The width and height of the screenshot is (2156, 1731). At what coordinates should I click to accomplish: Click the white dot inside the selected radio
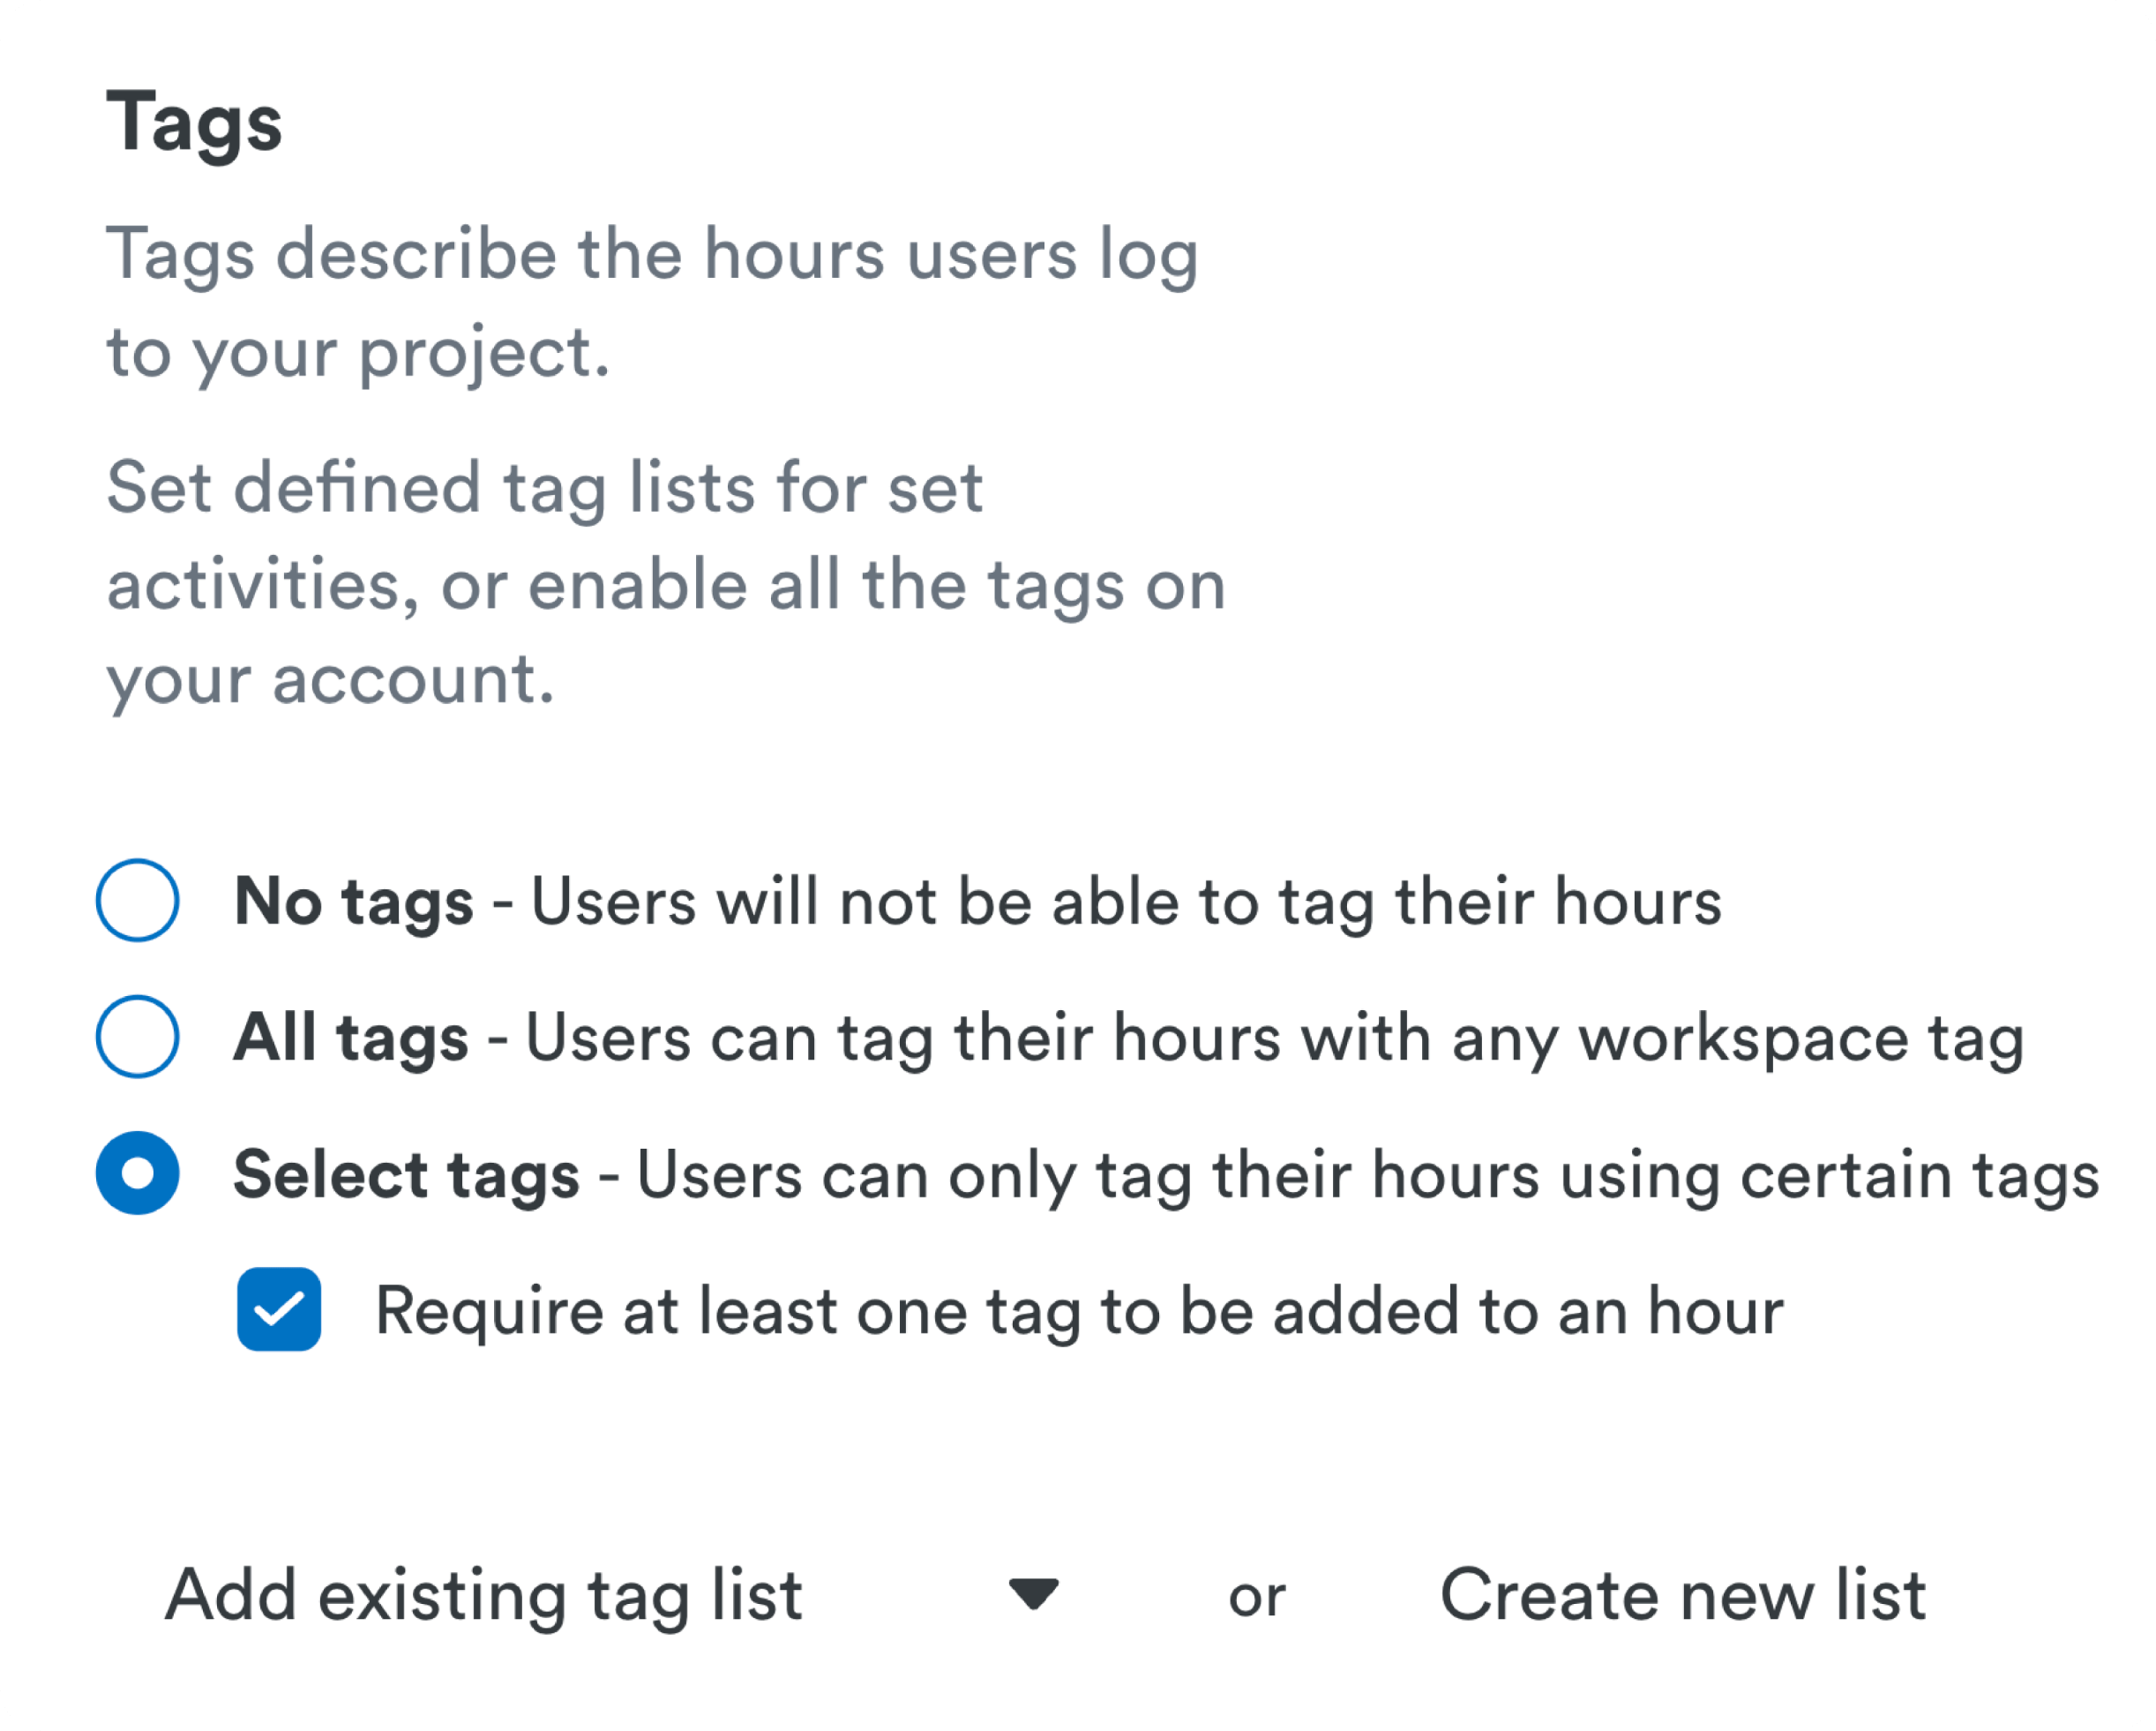click(138, 1173)
